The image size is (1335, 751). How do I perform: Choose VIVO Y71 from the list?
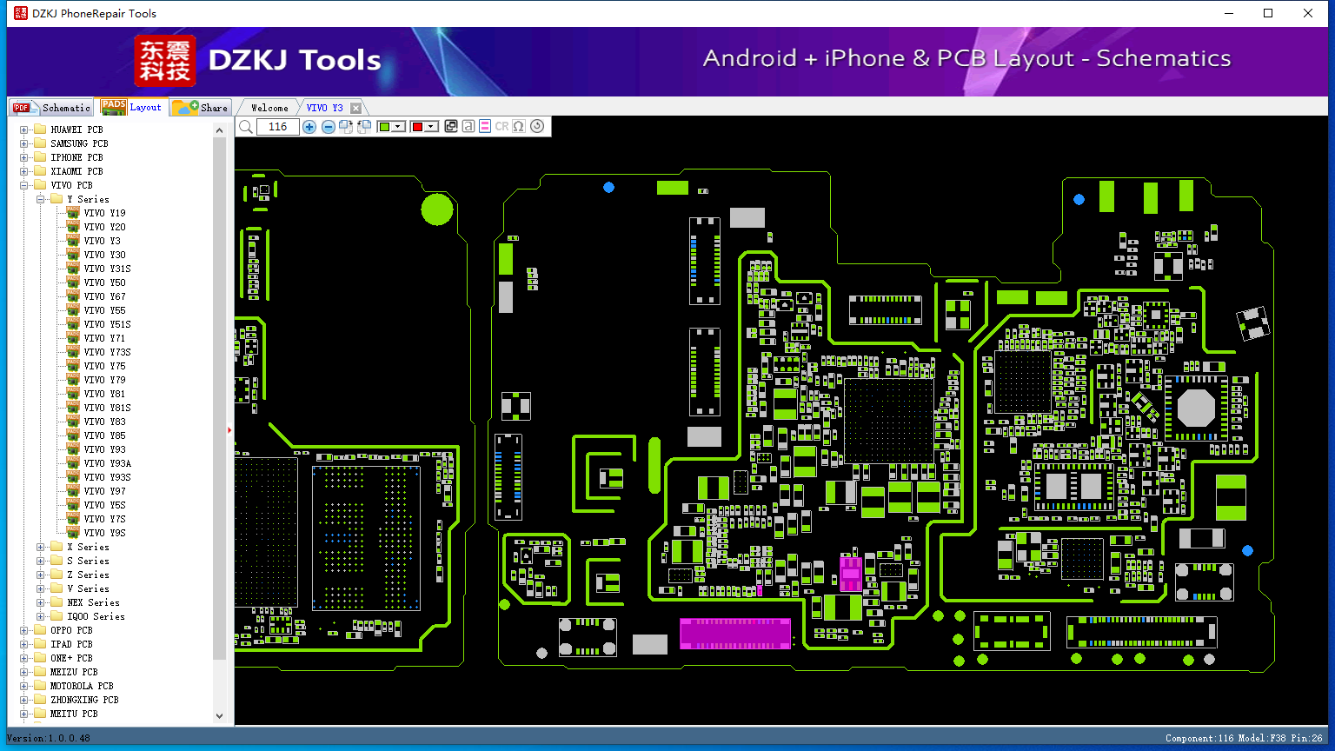pyautogui.click(x=104, y=338)
